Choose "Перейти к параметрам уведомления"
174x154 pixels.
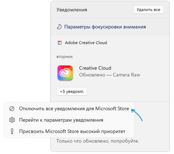tap(69, 120)
